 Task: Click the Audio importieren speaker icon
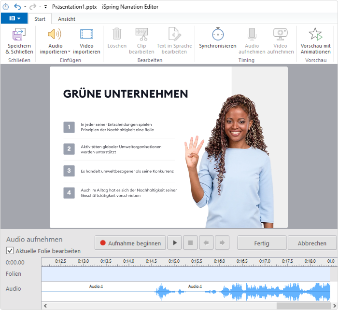pyautogui.click(x=55, y=34)
